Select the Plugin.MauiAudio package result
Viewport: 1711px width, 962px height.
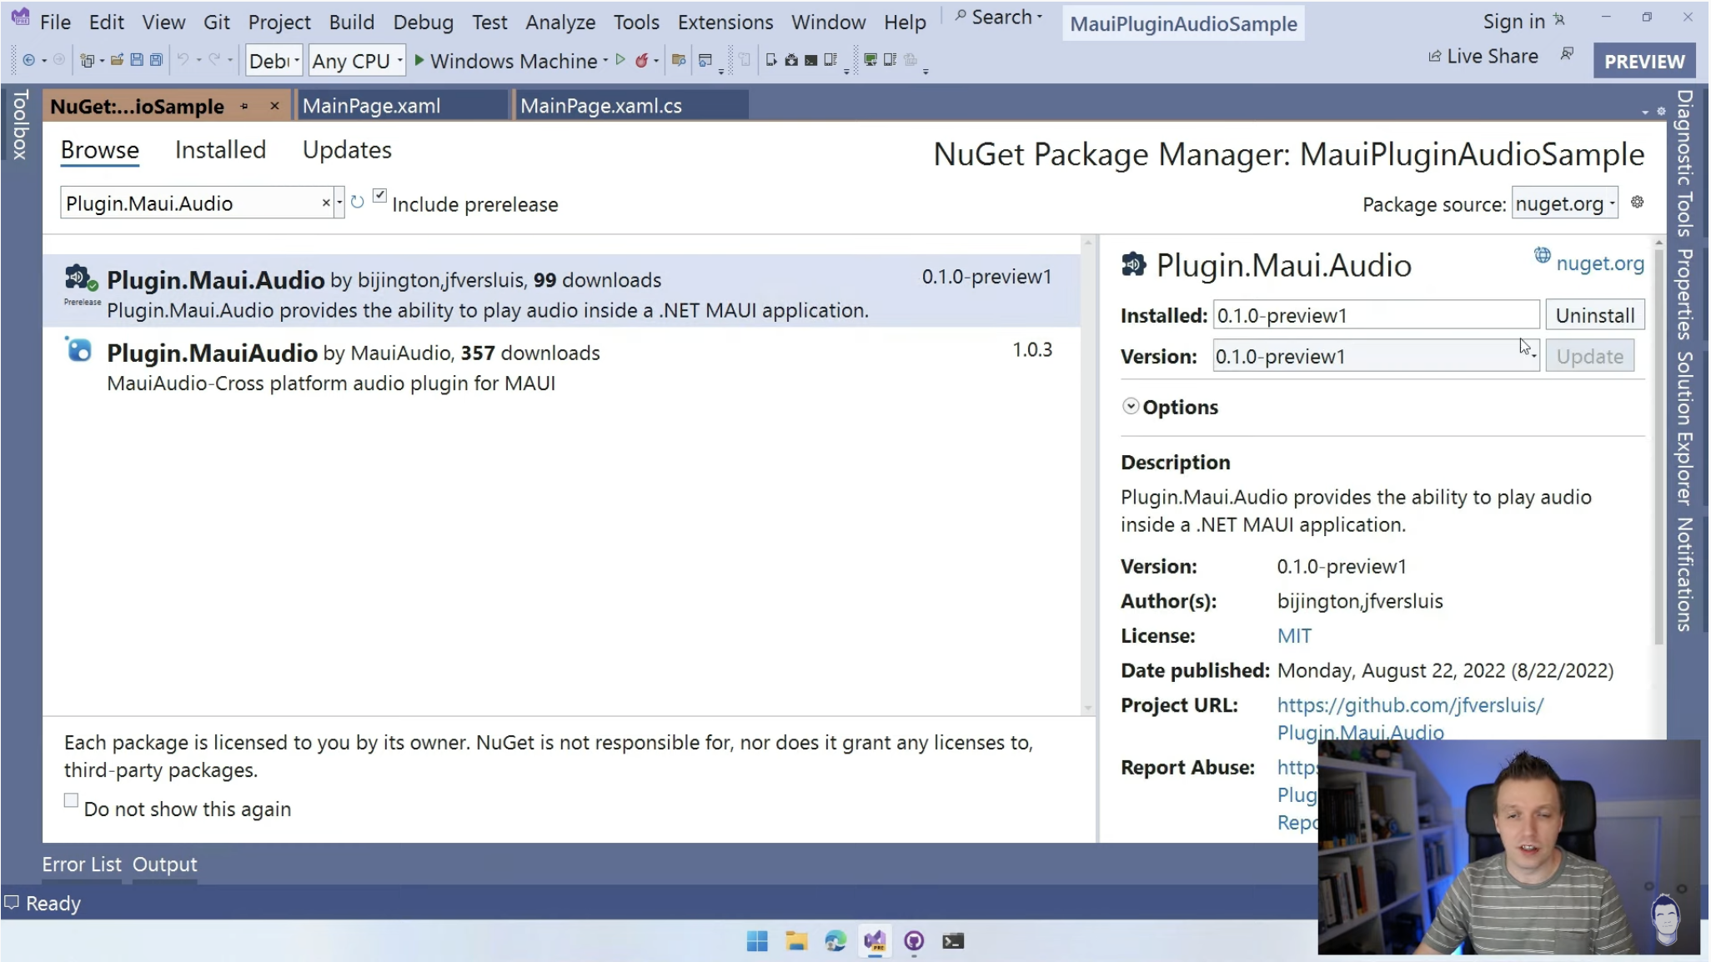pyautogui.click(x=561, y=367)
